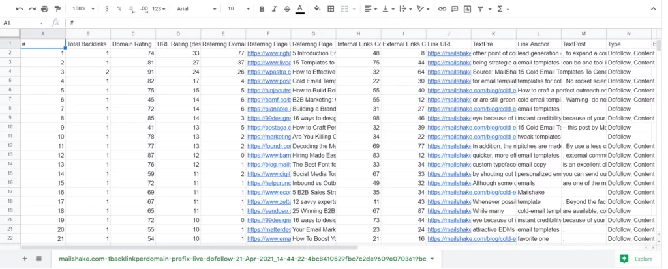
Task: Open the merge type dropdown arrow
Action: point(354,9)
